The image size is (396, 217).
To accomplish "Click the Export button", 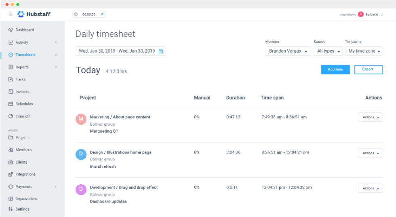I will (369, 70).
